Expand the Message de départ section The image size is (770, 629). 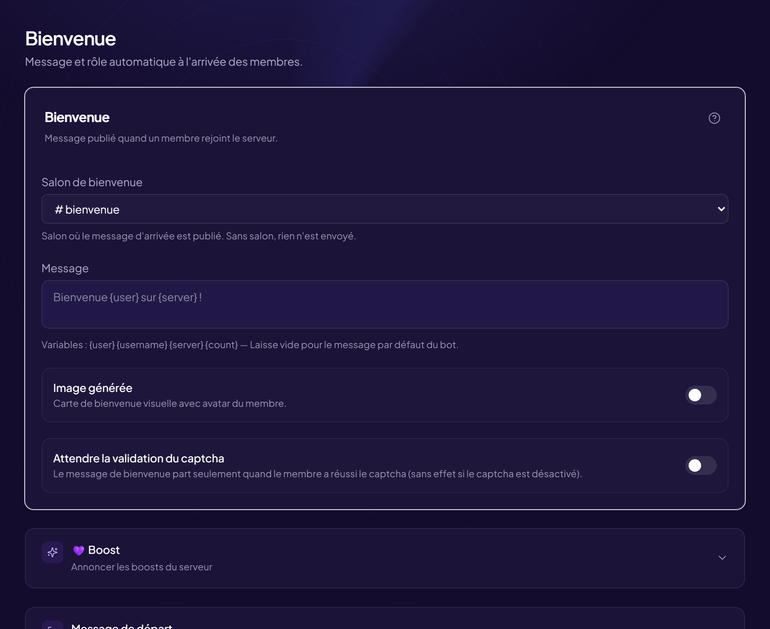tap(385, 618)
